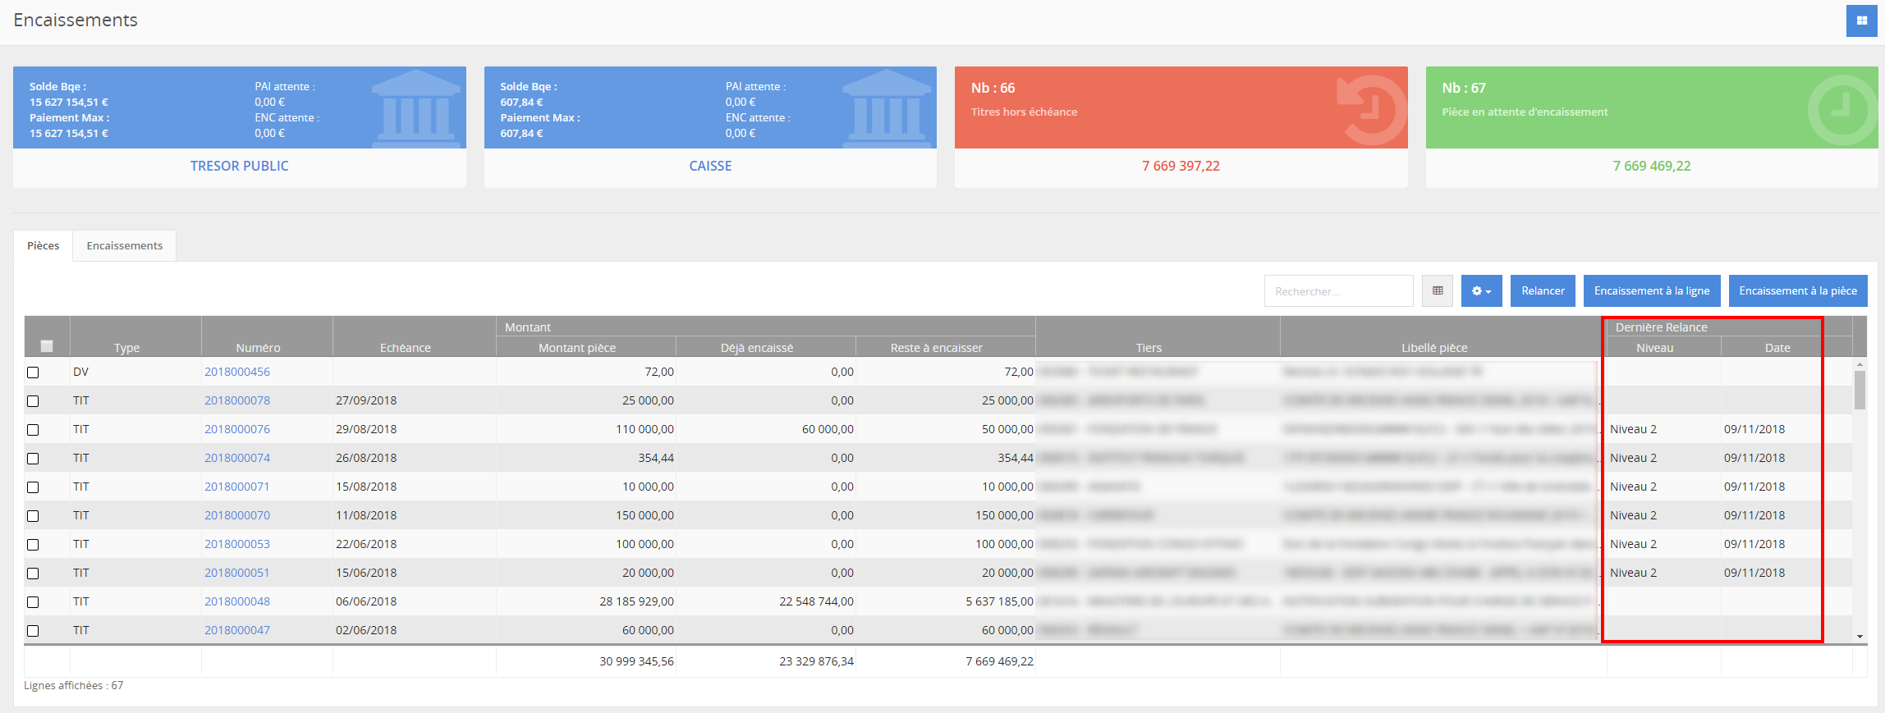Click the bank icon on CAISSE card

887,109
